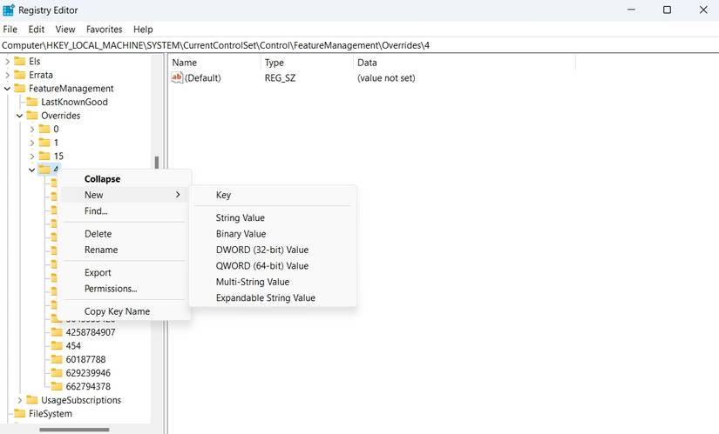Expand the 0 key under Overrides
Viewport: 719px width, 434px height.
(32, 129)
